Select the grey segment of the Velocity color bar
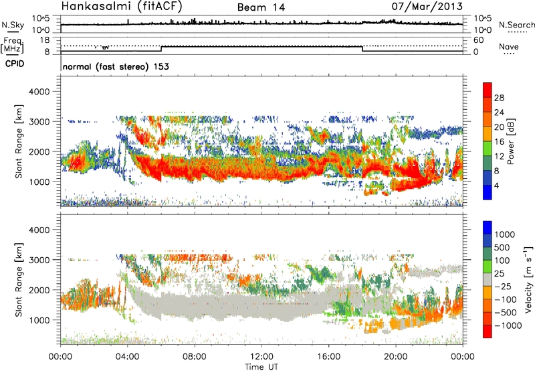This screenshot has height=371, width=535. (x=488, y=279)
